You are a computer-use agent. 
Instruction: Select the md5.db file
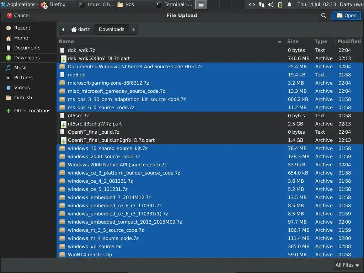(x=210, y=75)
